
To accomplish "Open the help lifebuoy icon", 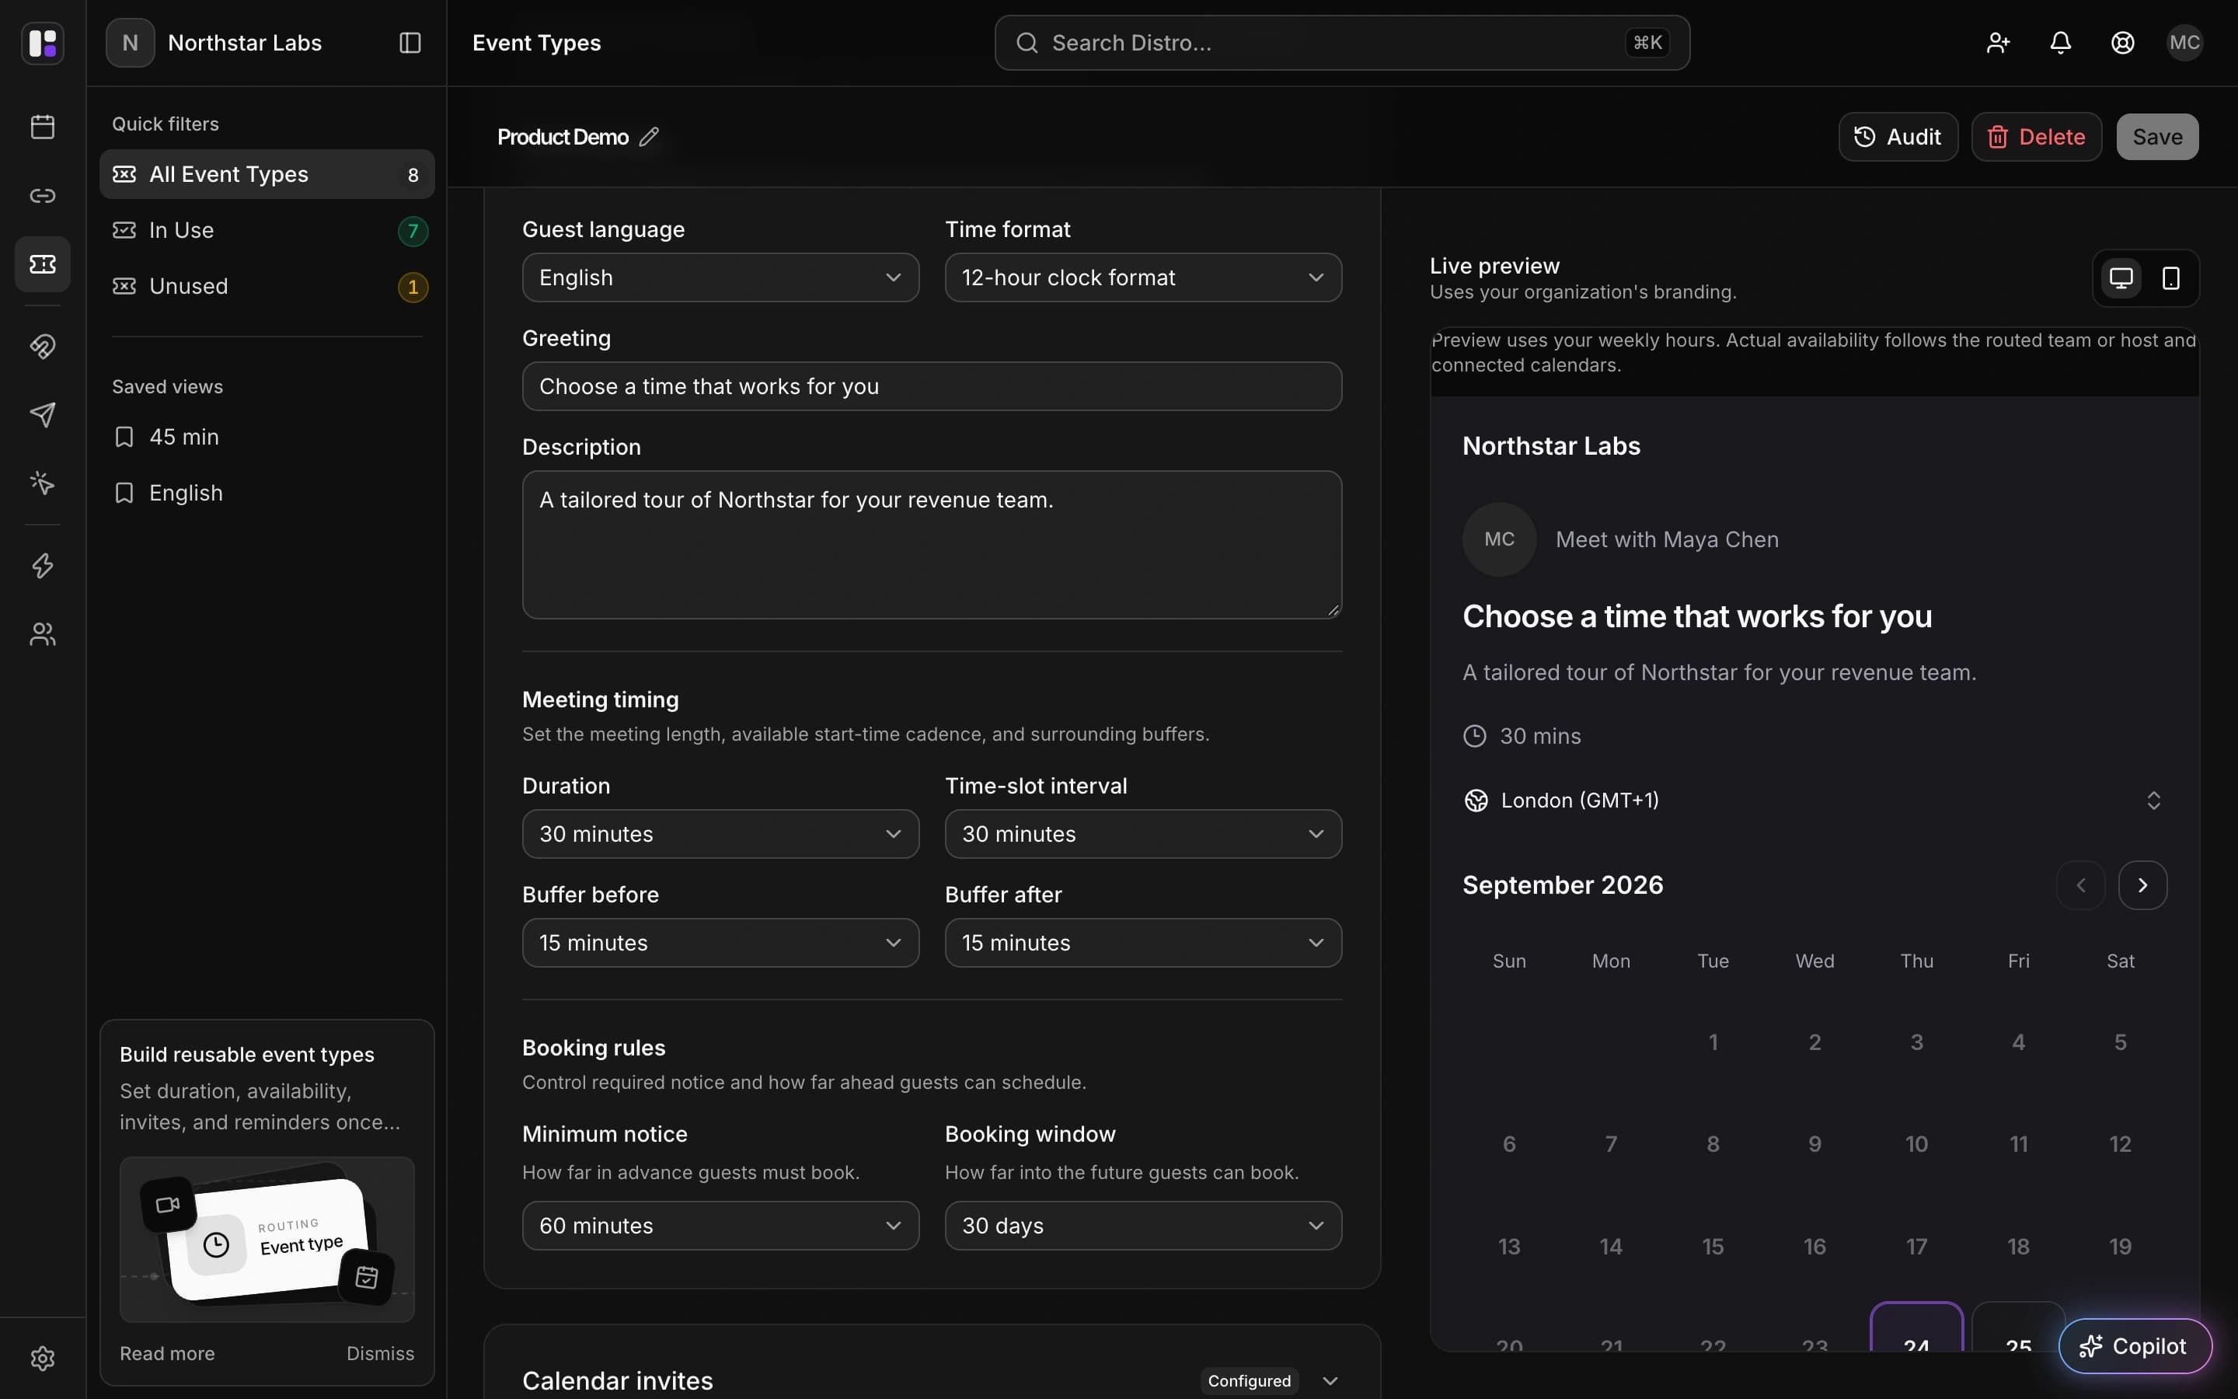I will 2122,43.
